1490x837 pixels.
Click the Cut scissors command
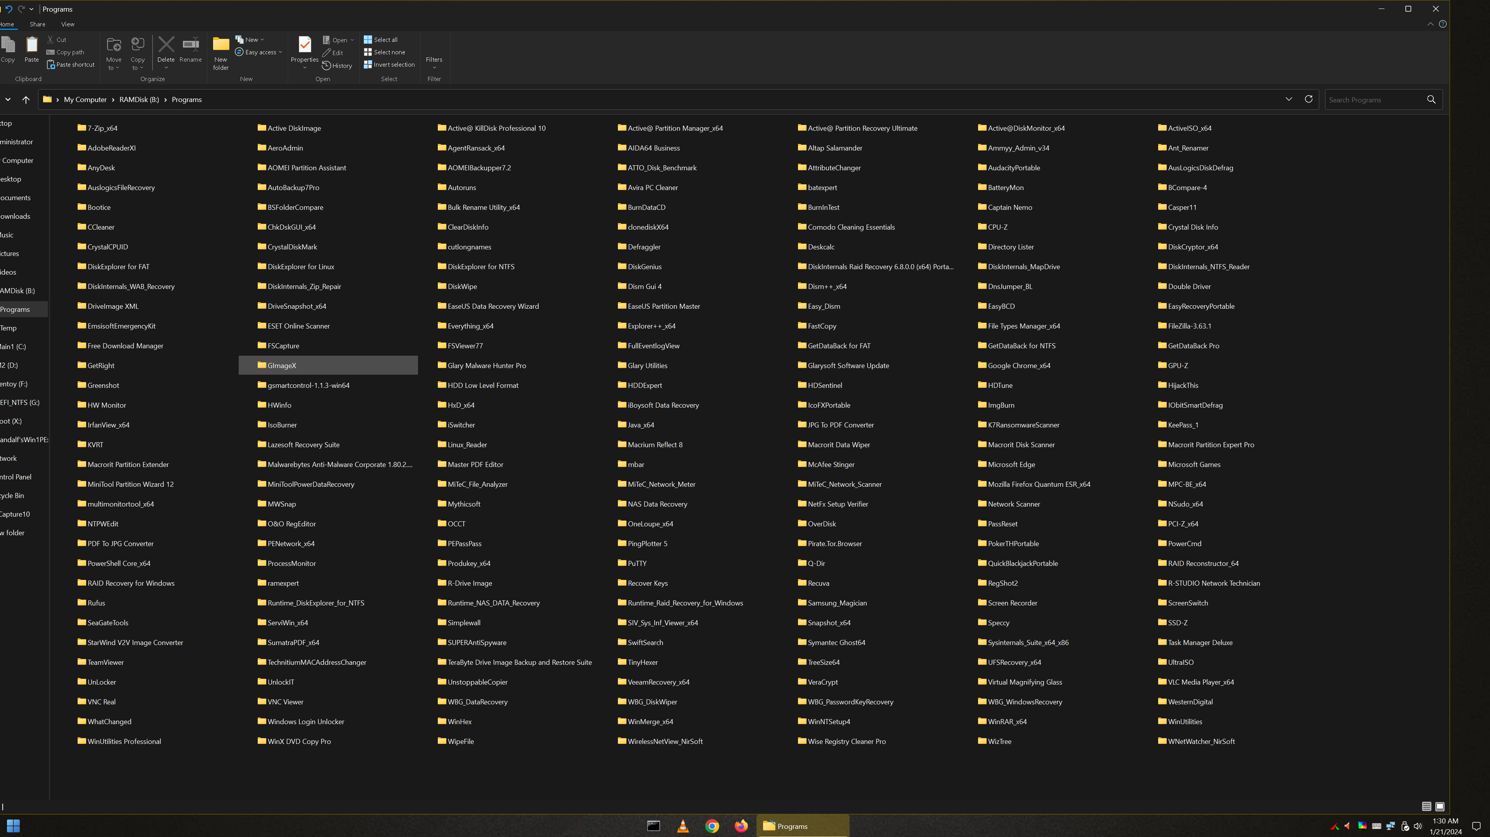point(57,40)
